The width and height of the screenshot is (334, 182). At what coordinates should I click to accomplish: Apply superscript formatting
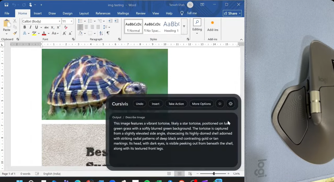(x=58, y=27)
